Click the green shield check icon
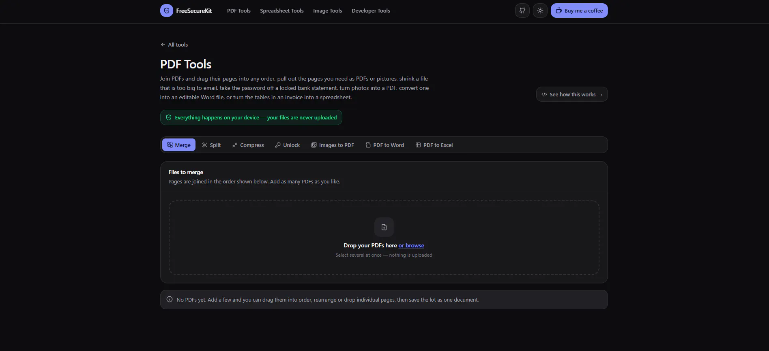The image size is (769, 351). coord(169,117)
